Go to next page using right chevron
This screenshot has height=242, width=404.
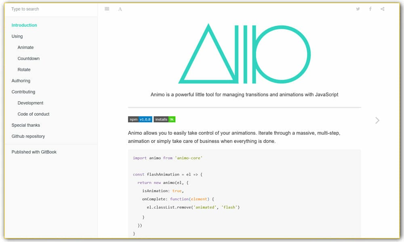377,120
